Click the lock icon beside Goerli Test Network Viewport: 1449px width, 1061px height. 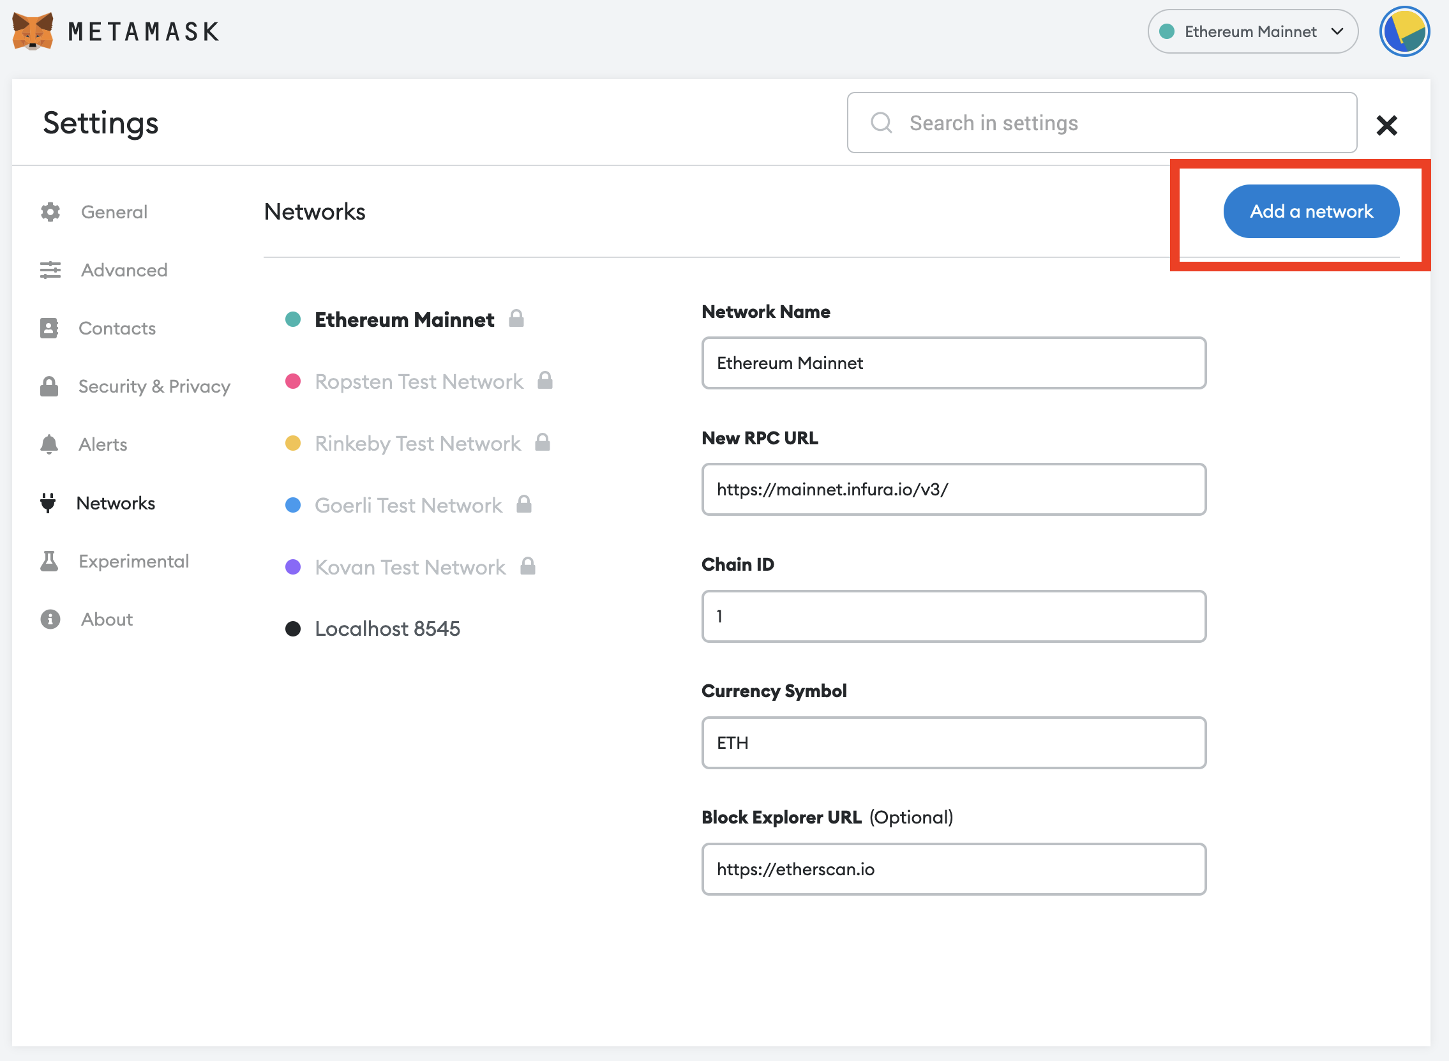pyautogui.click(x=524, y=504)
